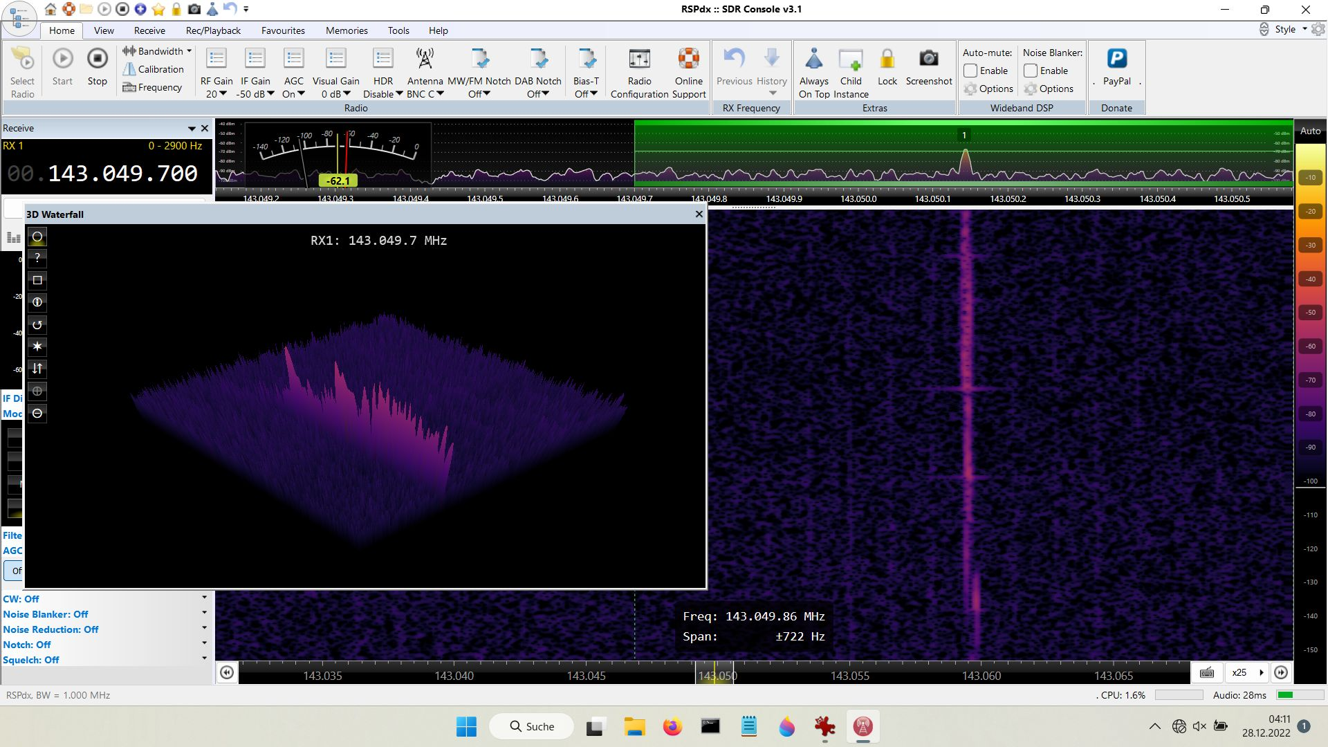Click home icon in quick access toolbar

point(50,9)
